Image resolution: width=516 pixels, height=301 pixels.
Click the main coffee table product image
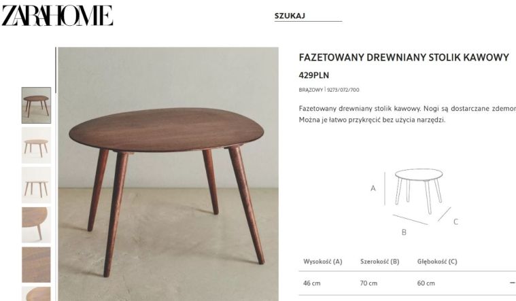[x=168, y=174]
